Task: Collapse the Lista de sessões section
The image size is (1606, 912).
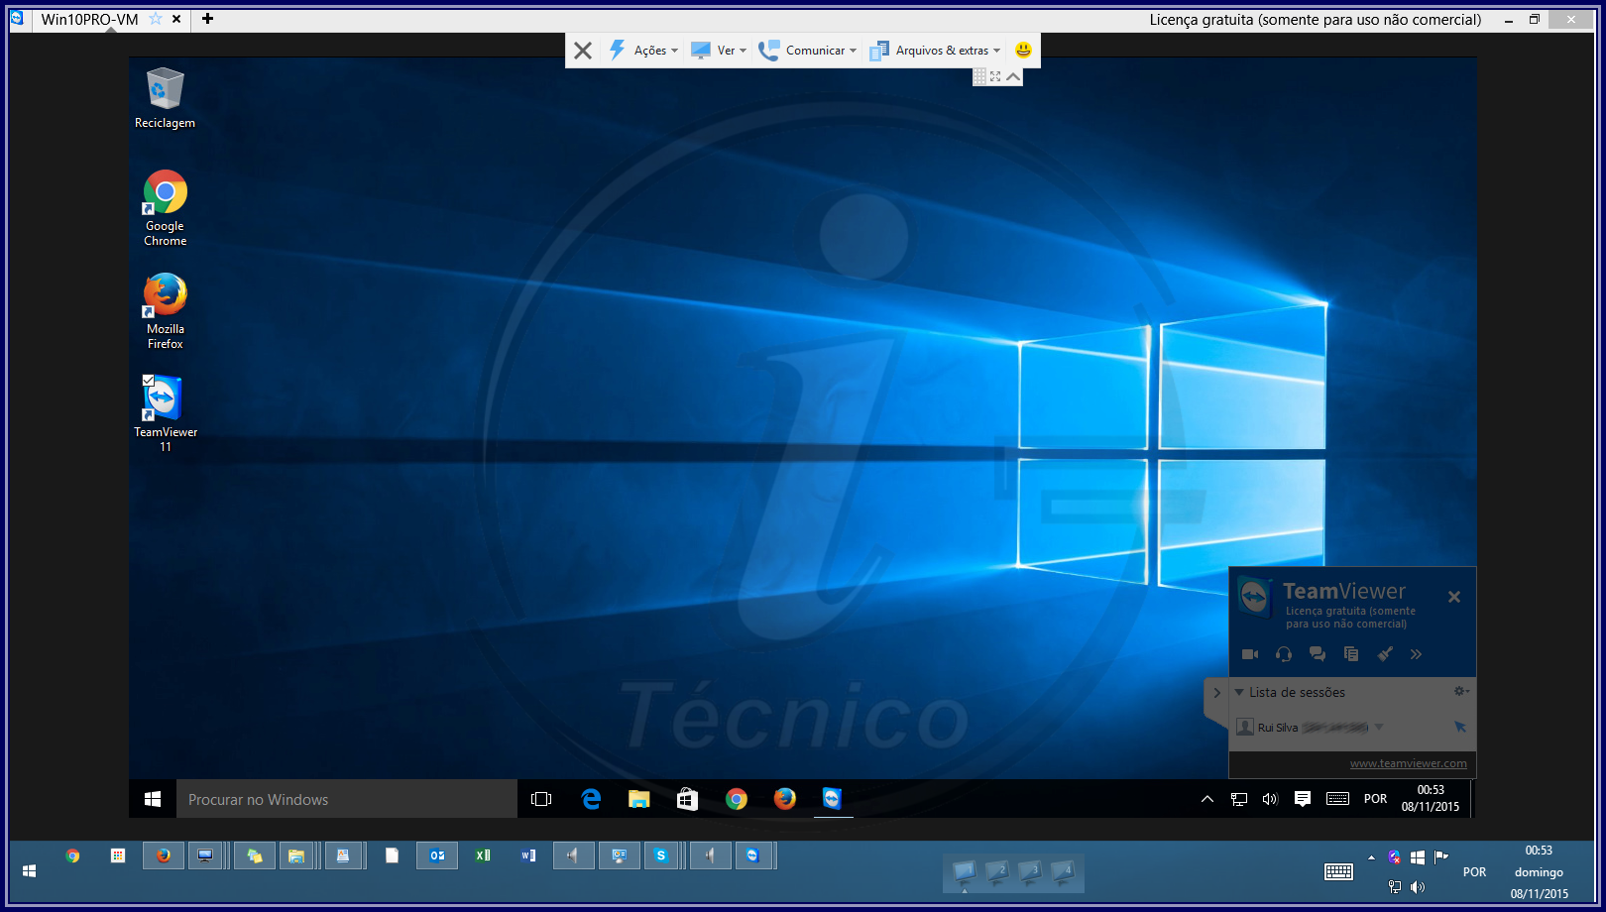Action: tap(1239, 692)
